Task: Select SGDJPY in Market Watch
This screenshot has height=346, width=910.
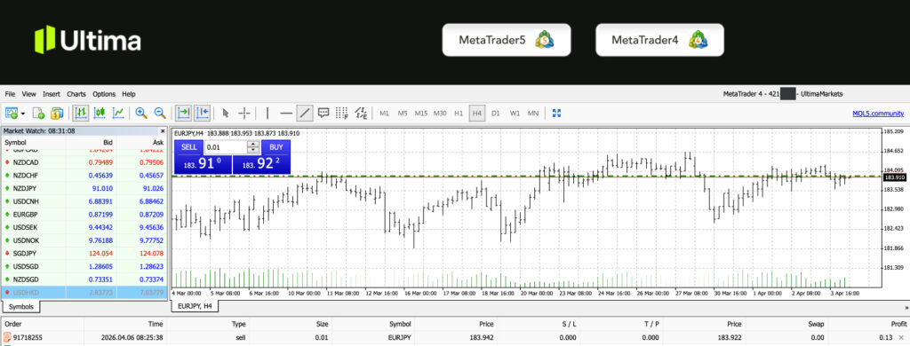Action: pos(84,253)
